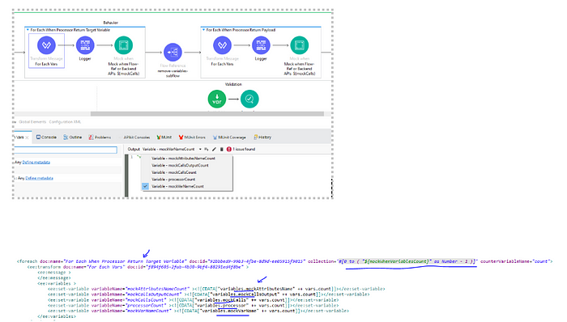The width and height of the screenshot is (567, 322).
Task: Click the 'Behavior' section label
Action: tap(111, 23)
